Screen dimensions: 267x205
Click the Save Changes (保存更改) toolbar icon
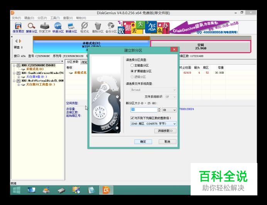(x=18, y=28)
